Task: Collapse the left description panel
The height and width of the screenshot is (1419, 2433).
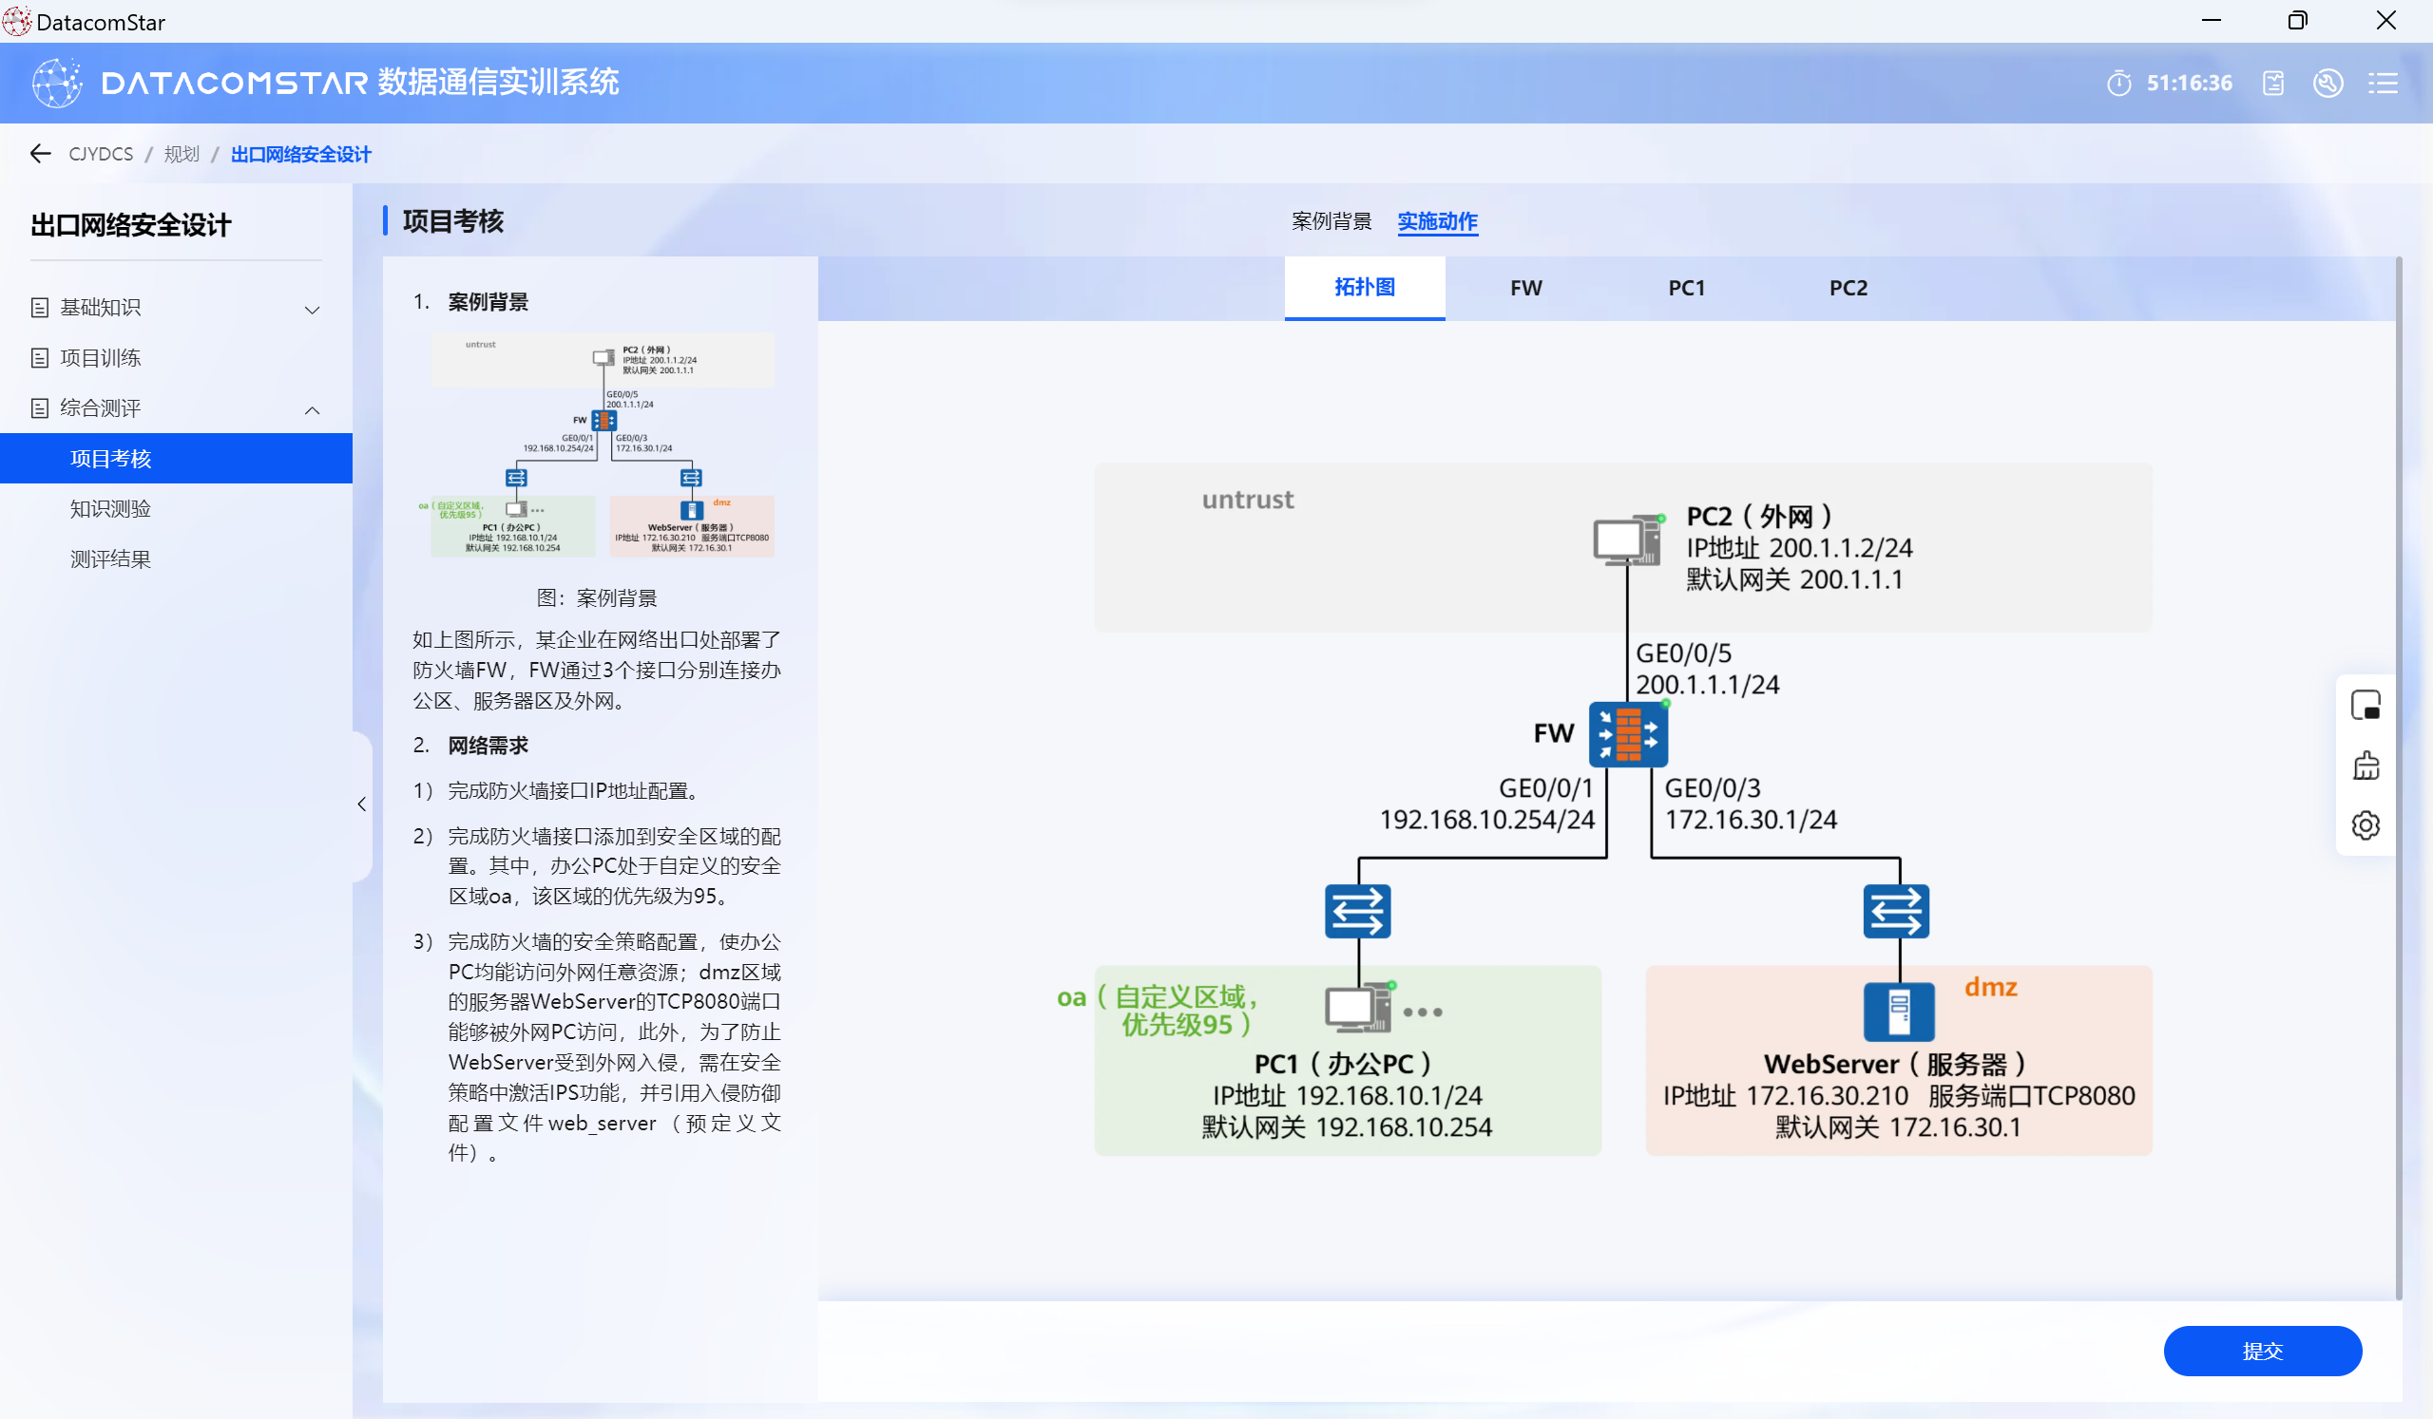Action: click(361, 804)
